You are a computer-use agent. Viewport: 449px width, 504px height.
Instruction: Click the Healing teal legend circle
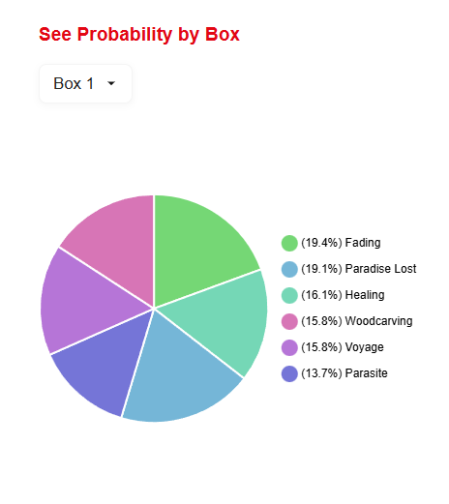tap(289, 295)
